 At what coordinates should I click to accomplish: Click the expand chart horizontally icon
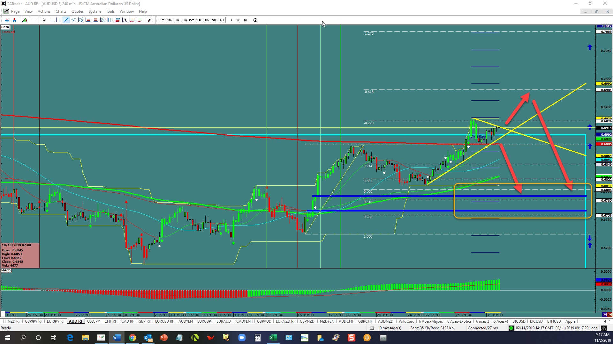(x=14, y=20)
